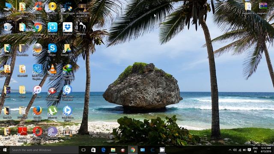
Task: Open Task View on the taskbar
Action: pyautogui.click(x=83, y=150)
